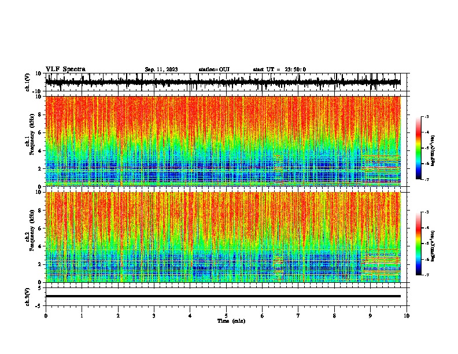Image resolution: width=458 pixels, height=354 pixels.
Task: Click the "-7" label on ch.2 color bar
Action: pyautogui.click(x=426, y=275)
